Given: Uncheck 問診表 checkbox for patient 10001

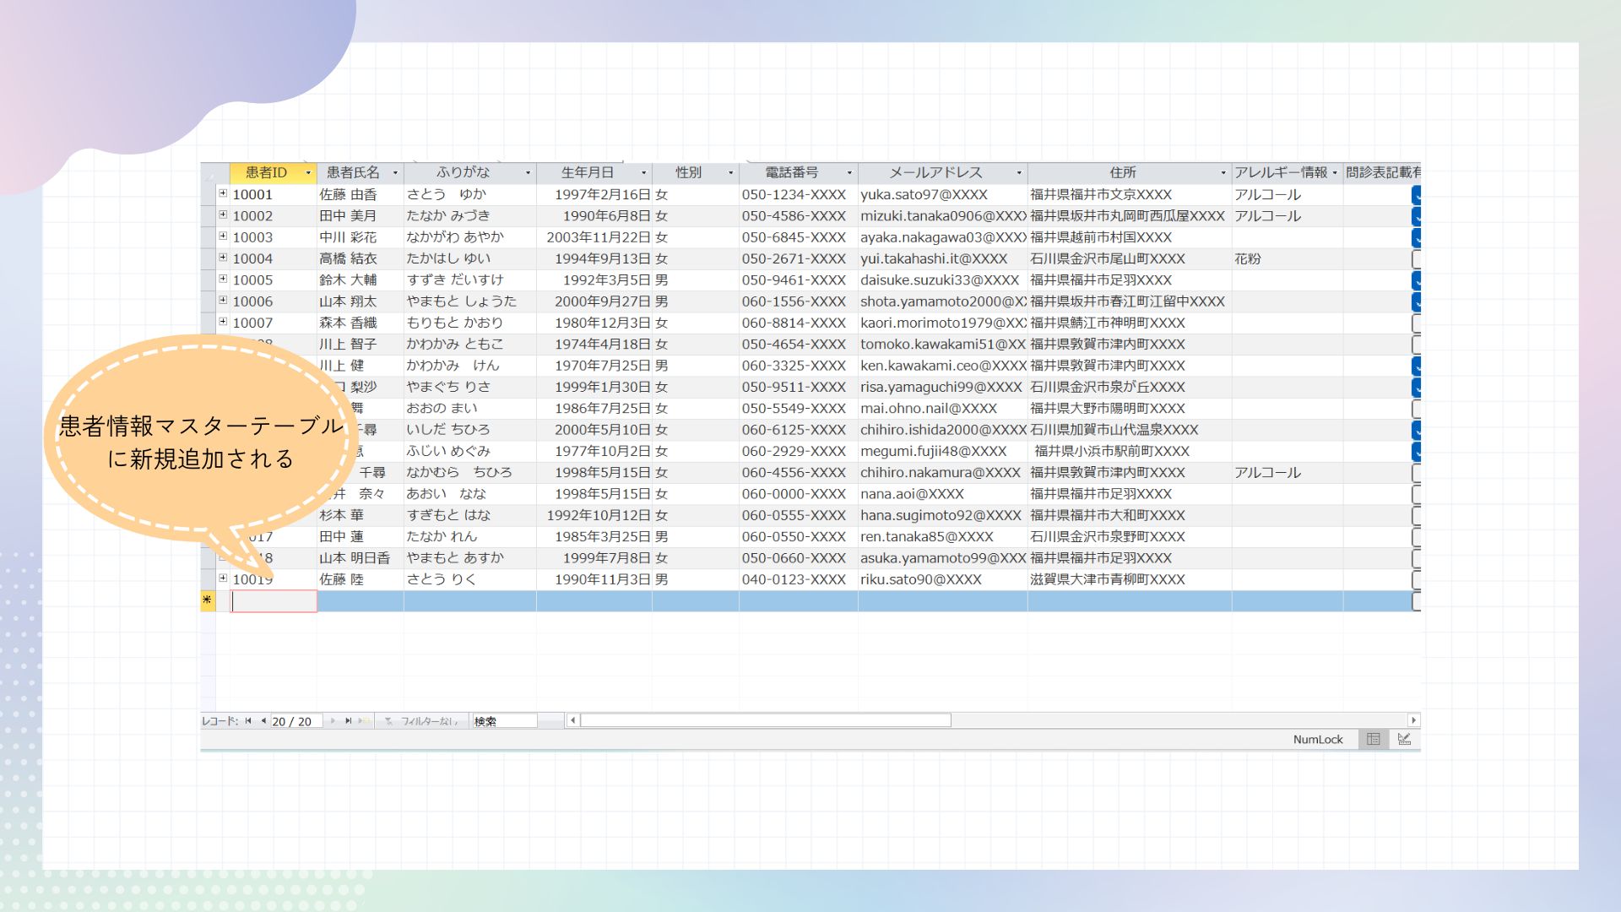Looking at the screenshot, I should tap(1417, 195).
